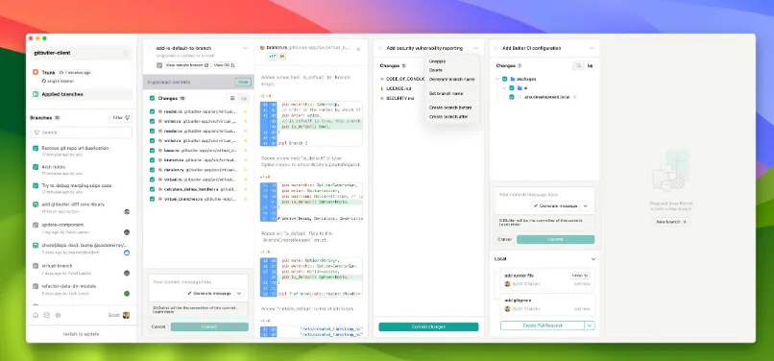Uncheck the packages folder checkbox
The width and height of the screenshot is (774, 361).
tap(504, 79)
